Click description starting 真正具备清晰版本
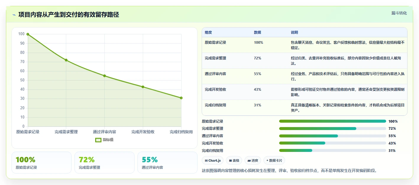The image size is (419, 185). (347, 108)
